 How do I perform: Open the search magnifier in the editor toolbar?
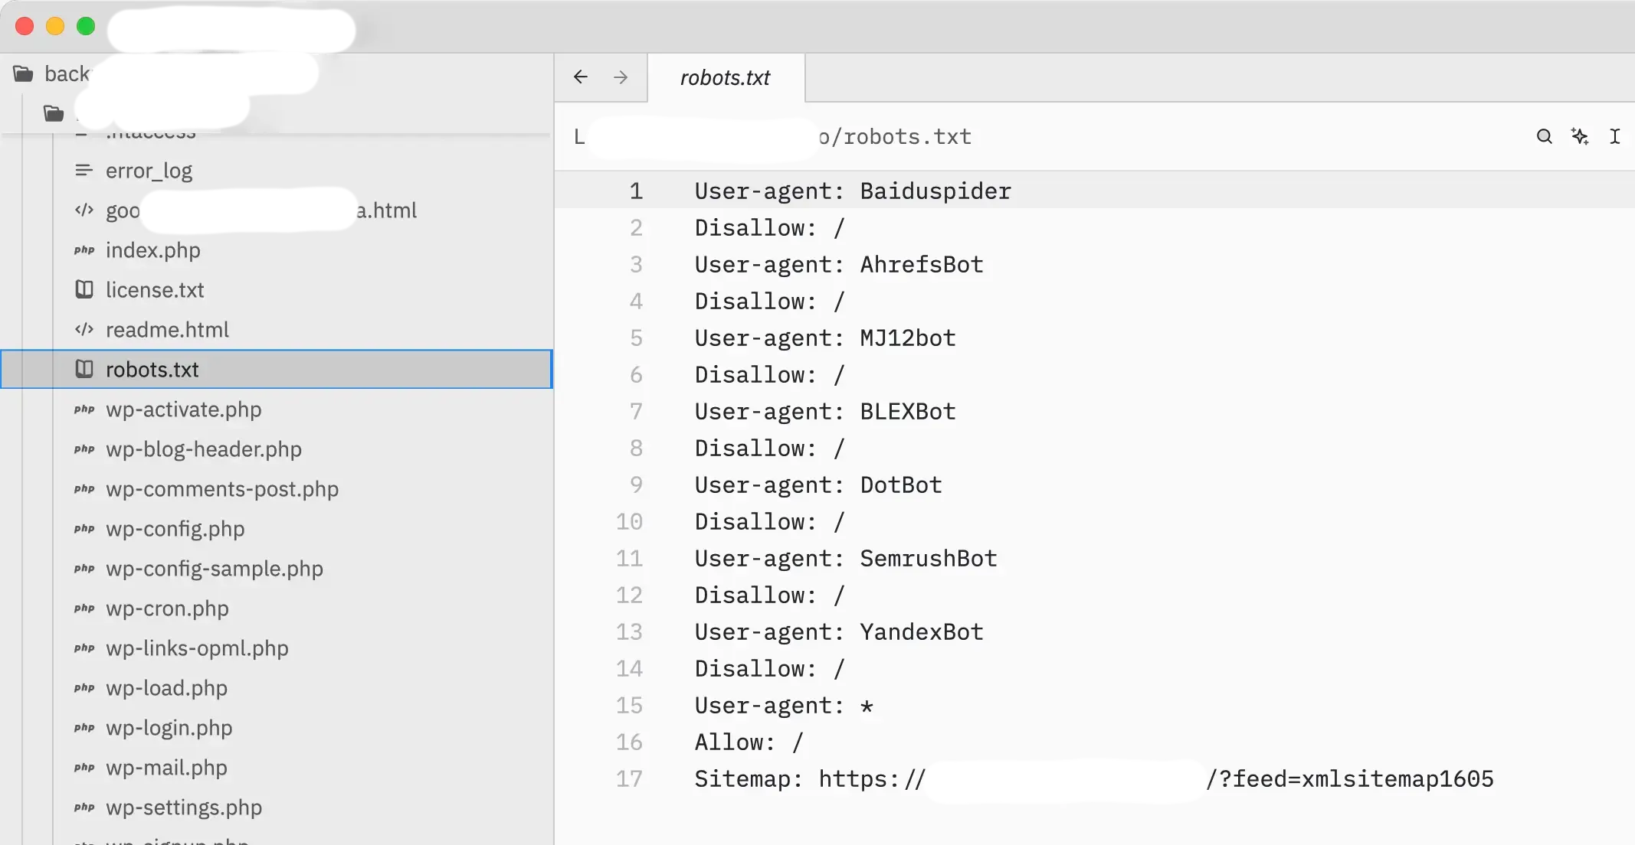[x=1544, y=136]
